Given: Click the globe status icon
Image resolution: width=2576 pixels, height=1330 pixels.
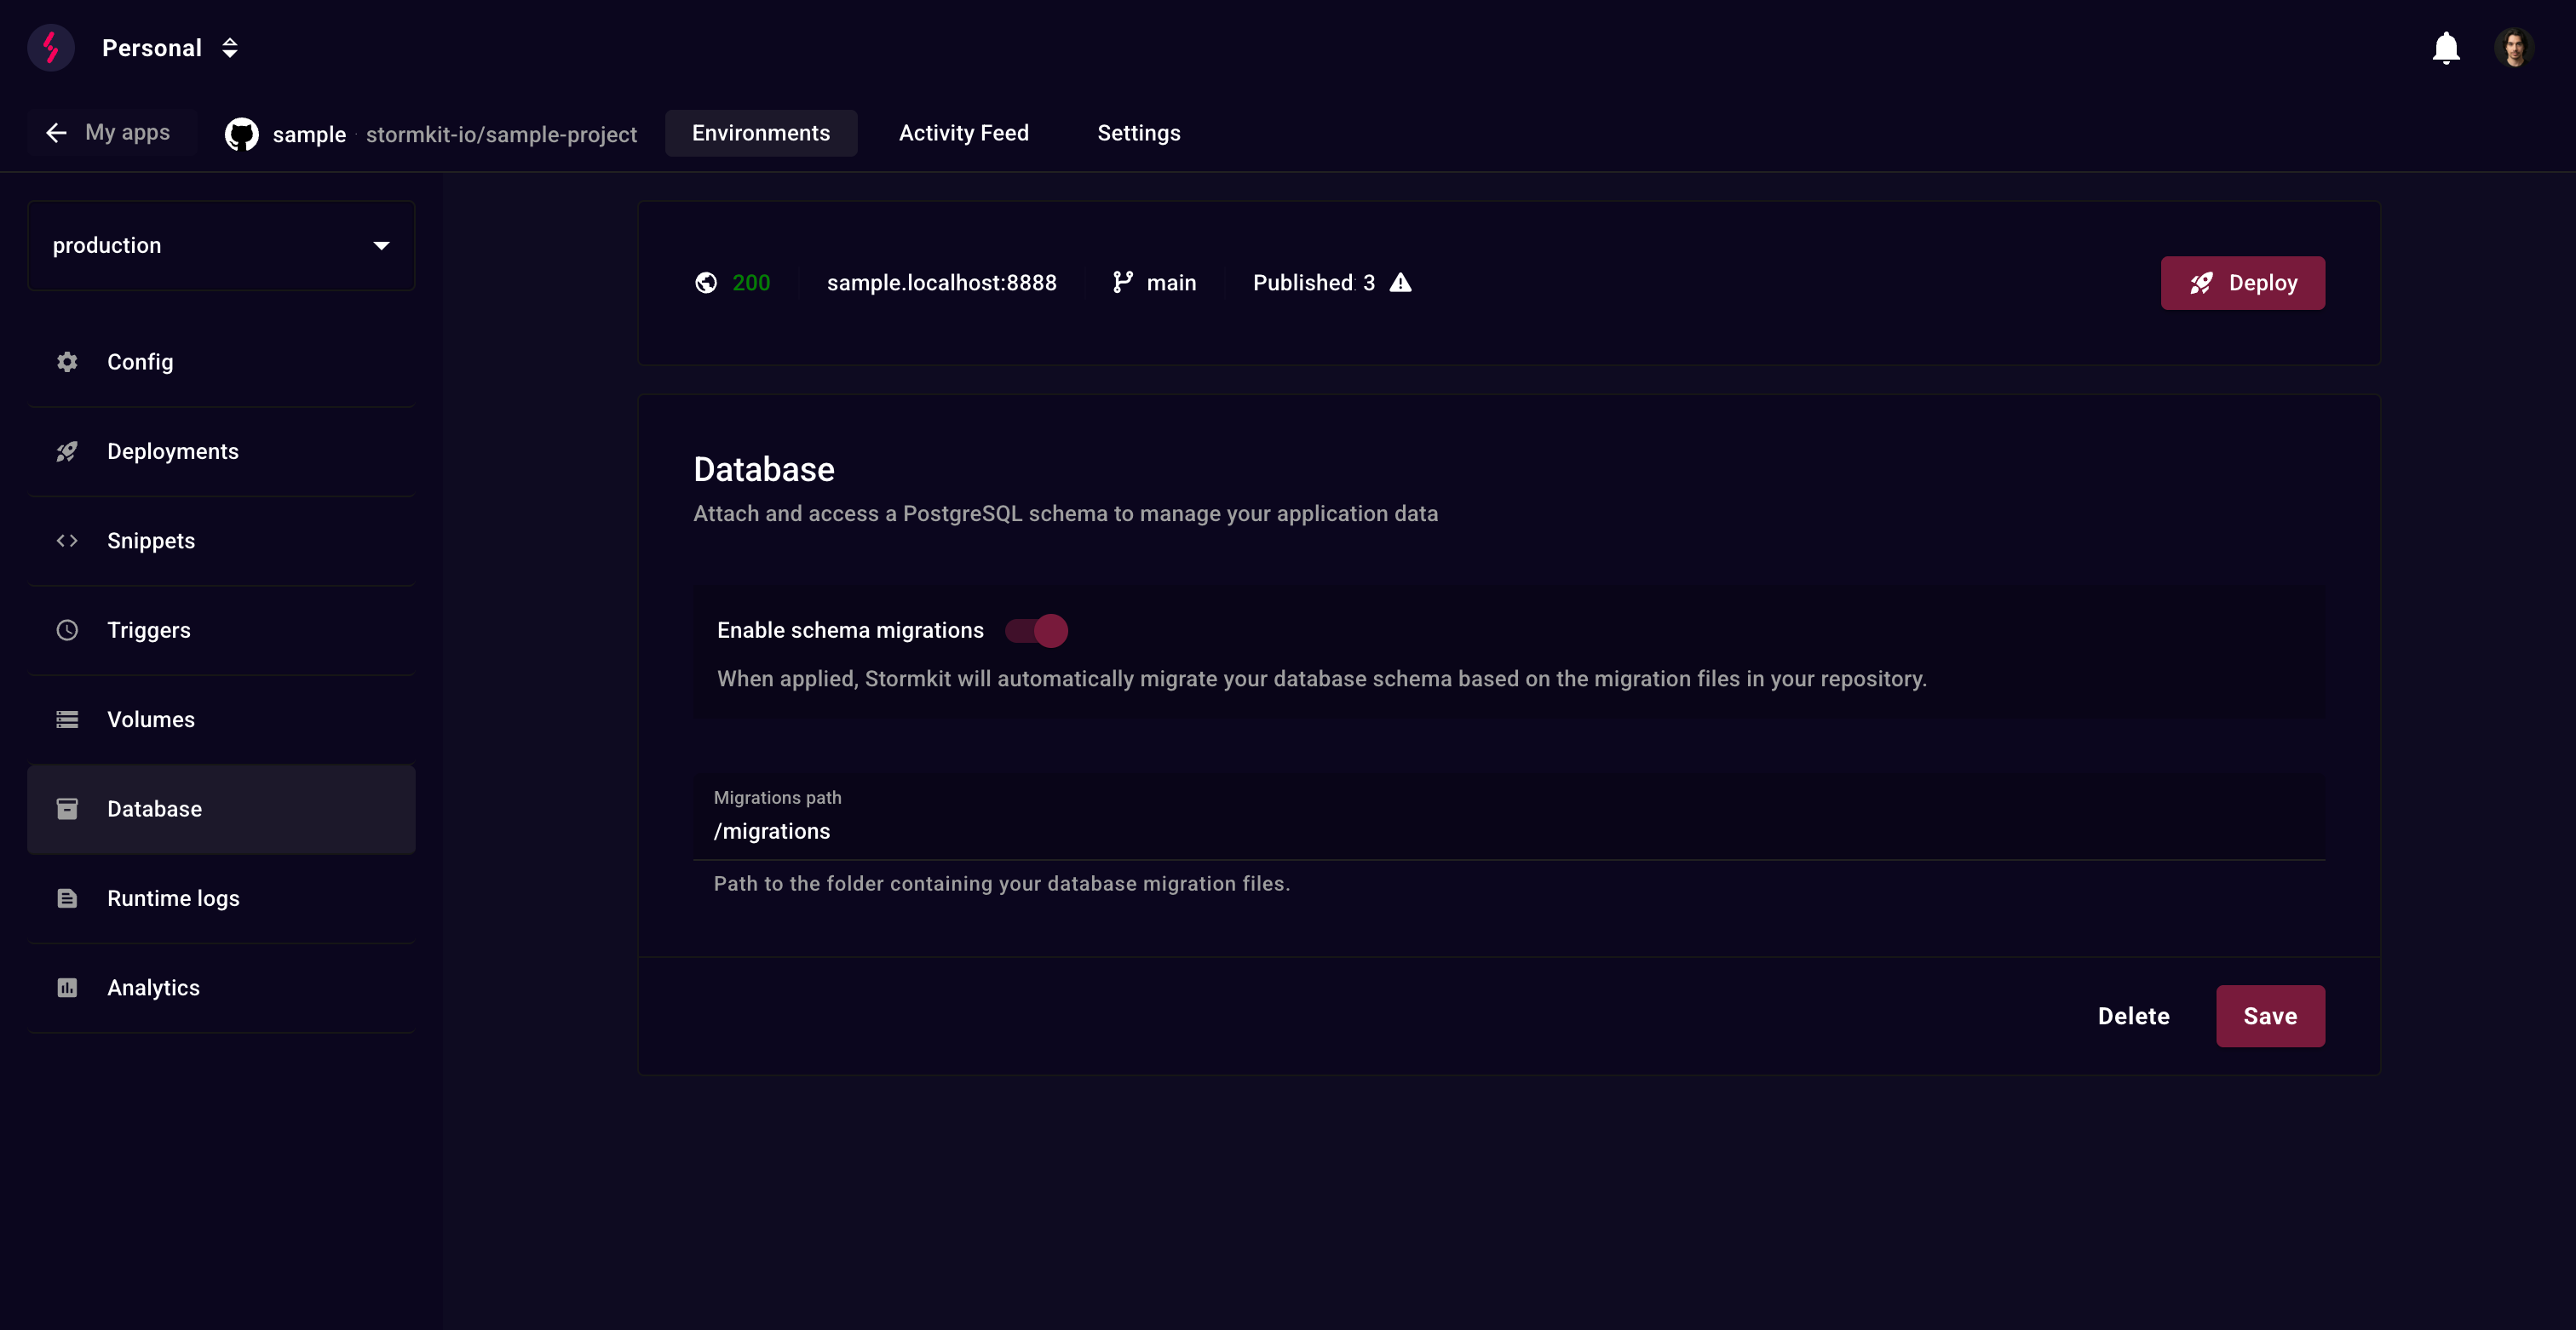Looking at the screenshot, I should point(706,283).
